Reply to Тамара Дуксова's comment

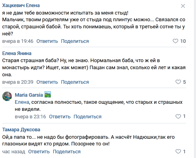click(39, 152)
